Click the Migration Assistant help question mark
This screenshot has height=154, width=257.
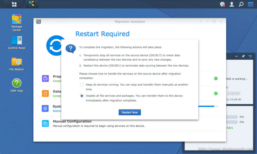200,21
